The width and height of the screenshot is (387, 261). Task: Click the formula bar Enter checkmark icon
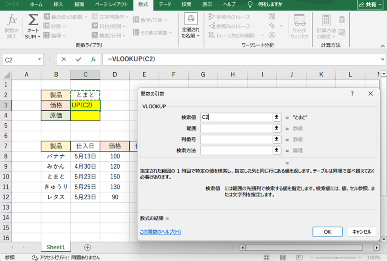point(78,59)
